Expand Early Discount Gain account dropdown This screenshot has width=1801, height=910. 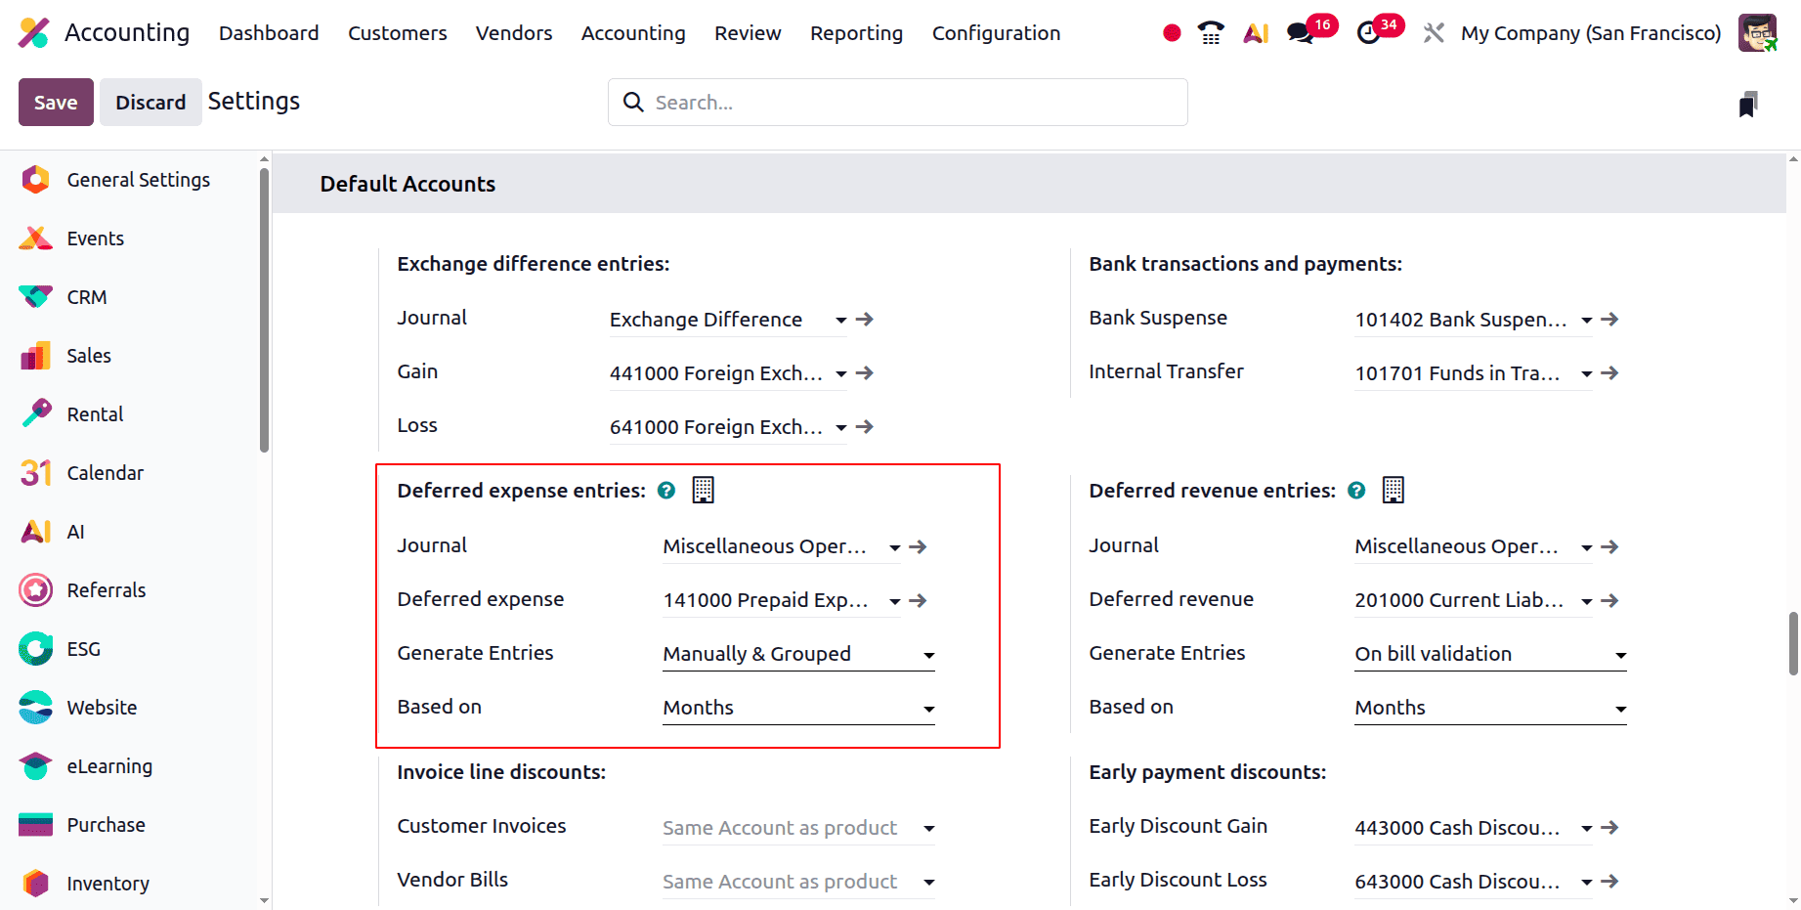click(1587, 829)
